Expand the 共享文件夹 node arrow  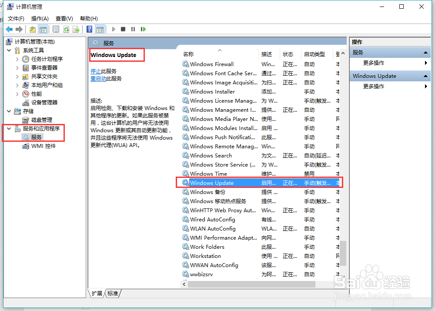pyautogui.click(x=17, y=76)
